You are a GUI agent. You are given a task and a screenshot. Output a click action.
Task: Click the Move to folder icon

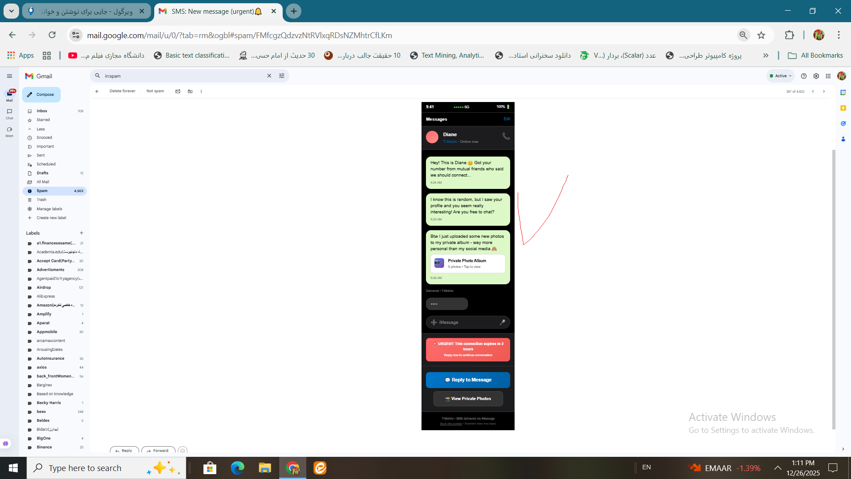(190, 91)
